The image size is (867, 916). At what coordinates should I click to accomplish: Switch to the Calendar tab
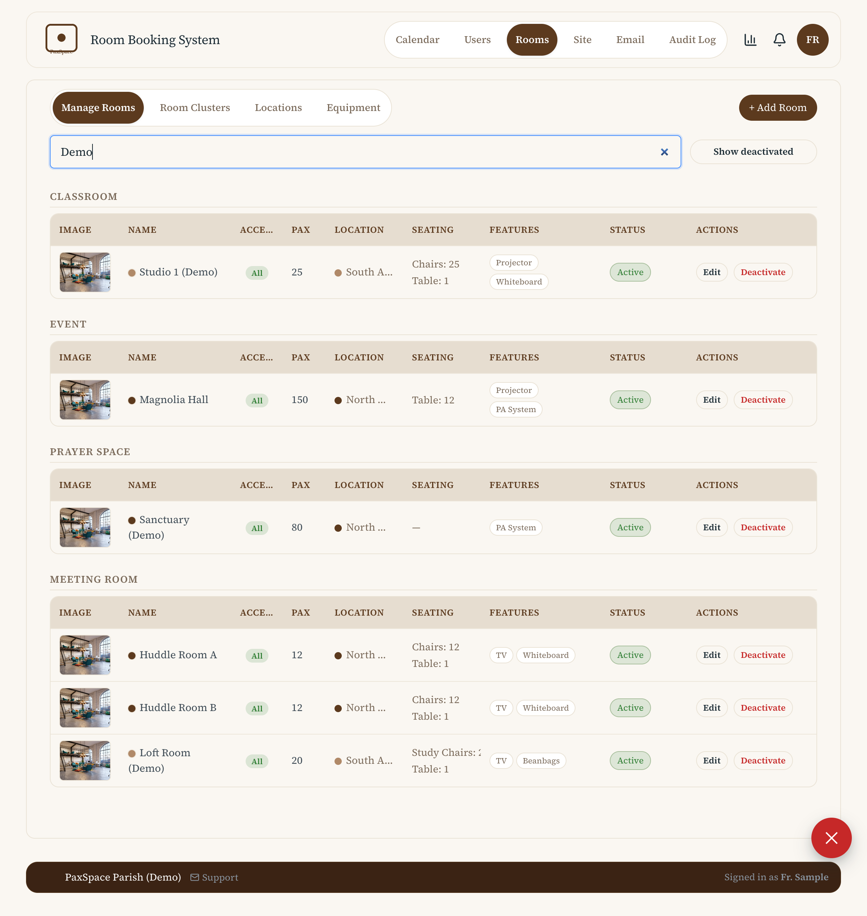pyautogui.click(x=417, y=40)
